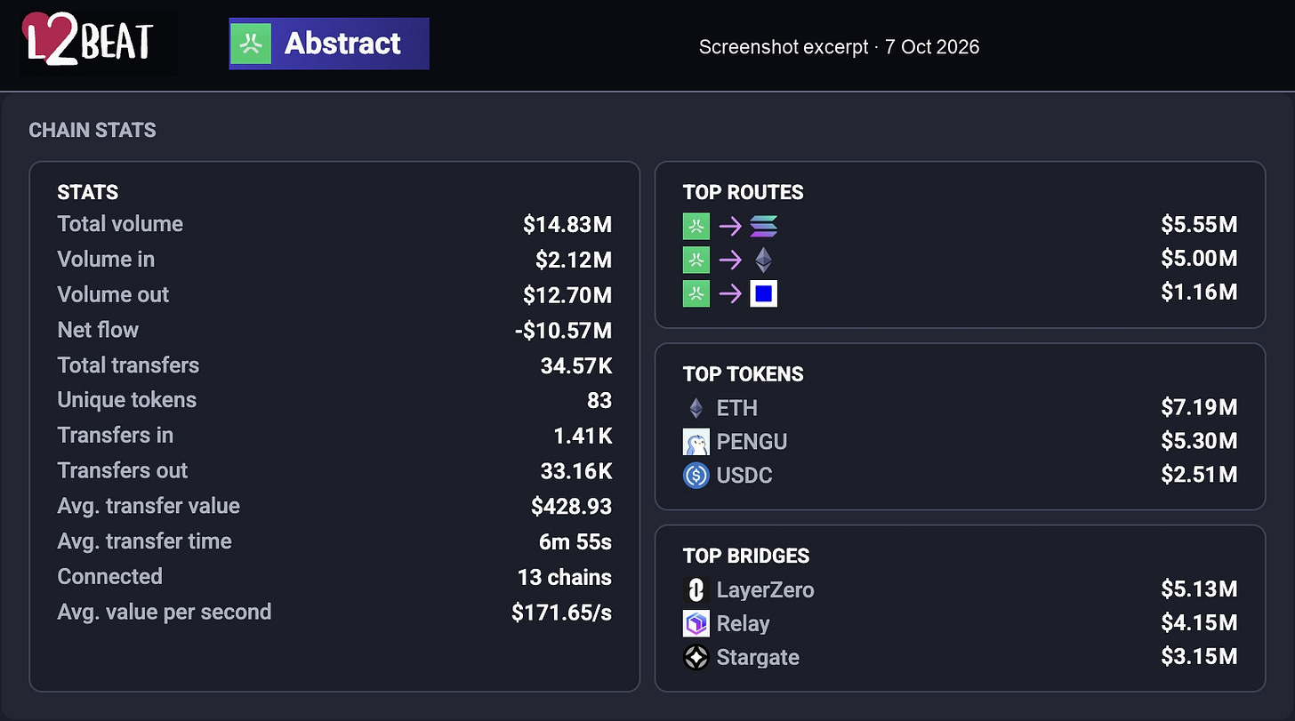The height and width of the screenshot is (721, 1295).
Task: Click the Ethereum icon in the $5.00M route
Action: tap(764, 260)
